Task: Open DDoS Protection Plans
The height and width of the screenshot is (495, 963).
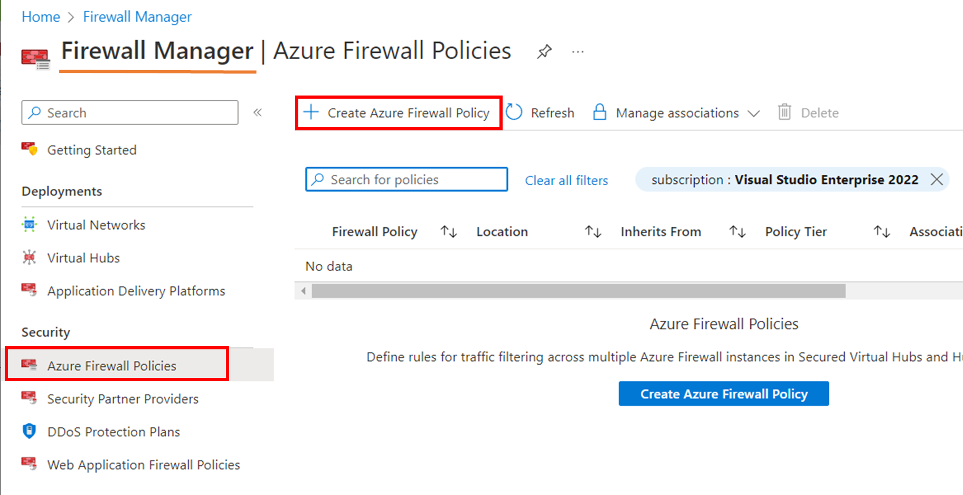Action: (113, 432)
